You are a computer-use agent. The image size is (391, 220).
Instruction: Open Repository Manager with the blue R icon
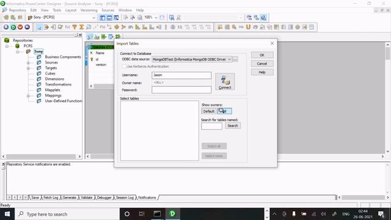tap(6, 27)
